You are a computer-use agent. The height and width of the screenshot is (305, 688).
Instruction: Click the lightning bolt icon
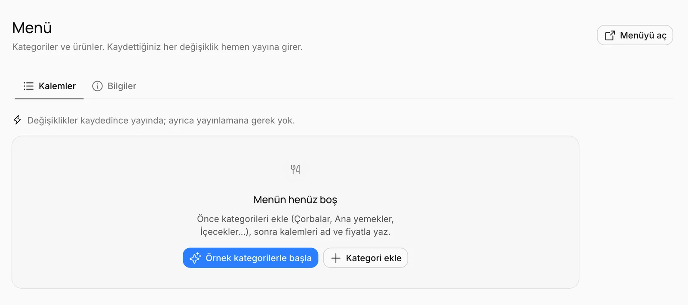coord(17,120)
